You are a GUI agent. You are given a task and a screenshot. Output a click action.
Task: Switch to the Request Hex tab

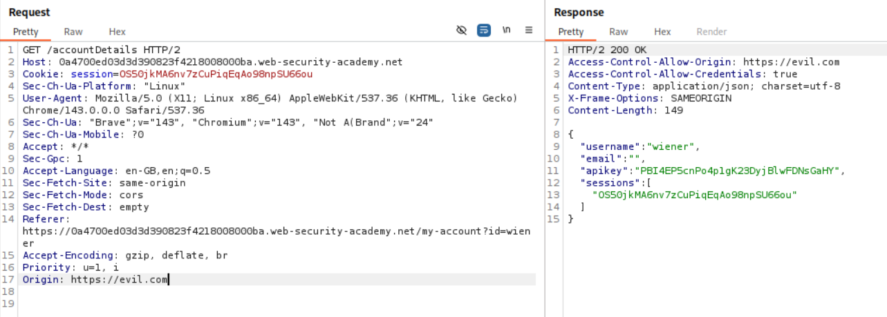(117, 32)
